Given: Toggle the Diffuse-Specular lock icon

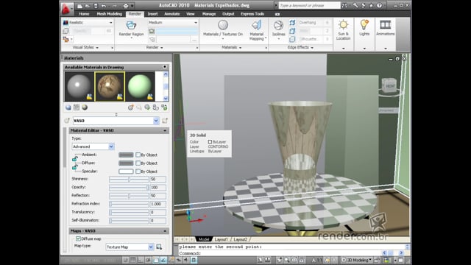Looking at the screenshot, I should (x=75, y=167).
